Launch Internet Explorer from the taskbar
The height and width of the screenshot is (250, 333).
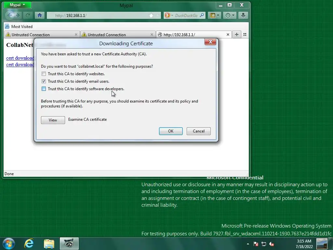coord(29,243)
